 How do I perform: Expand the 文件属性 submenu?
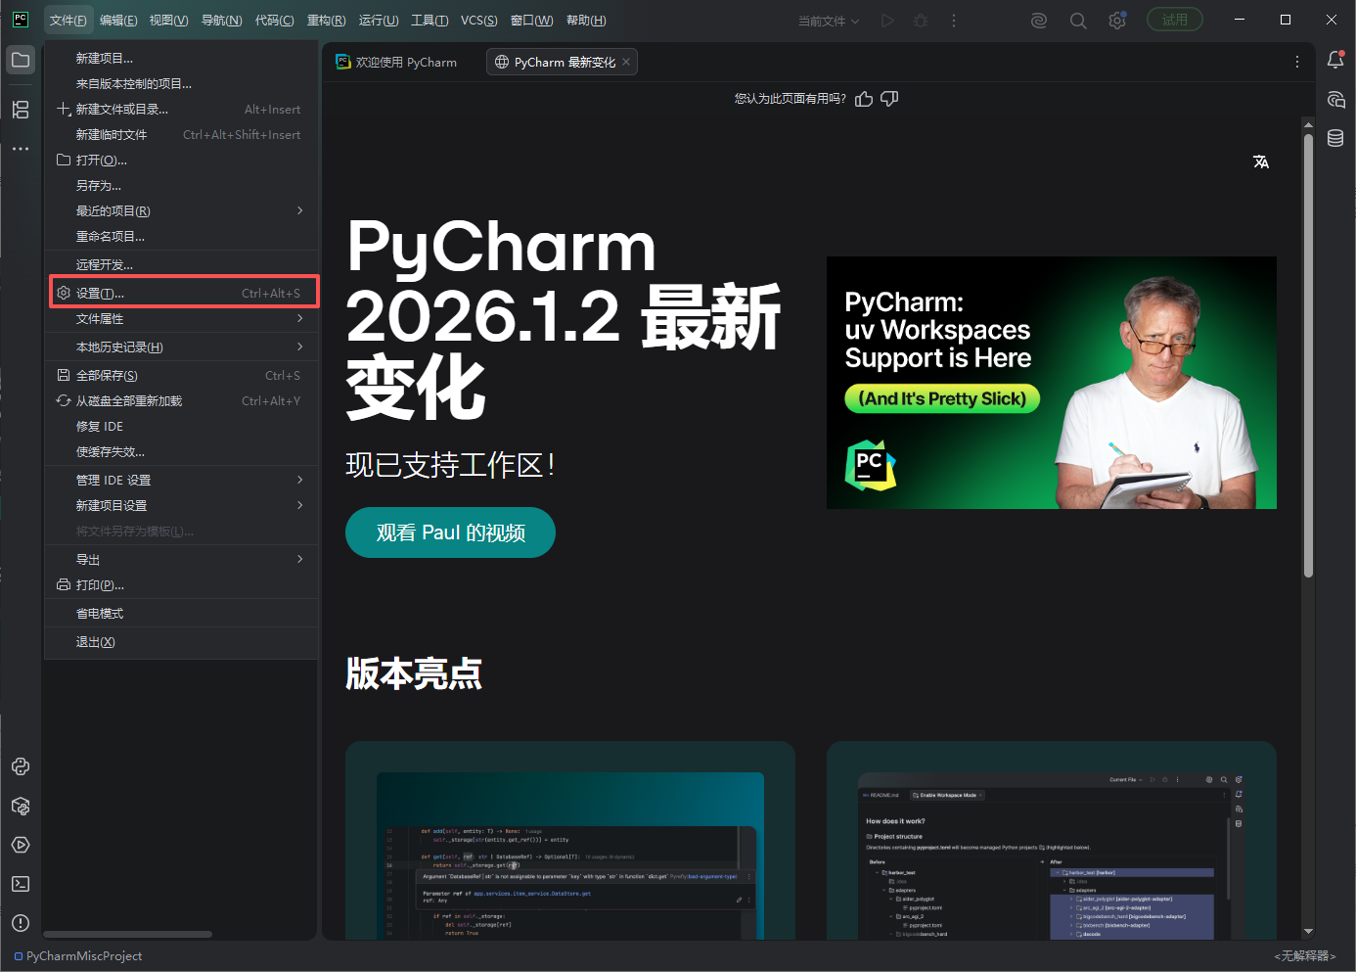[182, 319]
